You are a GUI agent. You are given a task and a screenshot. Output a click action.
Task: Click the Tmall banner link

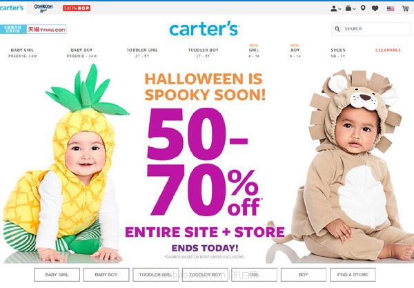(x=33, y=29)
